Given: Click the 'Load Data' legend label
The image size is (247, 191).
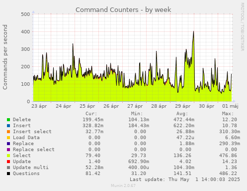Looking at the screenshot, I should [x=26, y=138].
